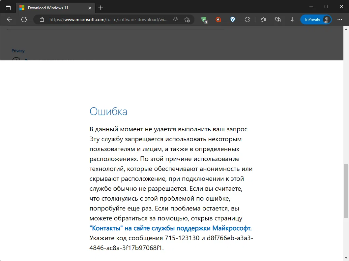Open a new tab with plus button
Image resolution: width=349 pixels, height=261 pixels.
pos(101,8)
